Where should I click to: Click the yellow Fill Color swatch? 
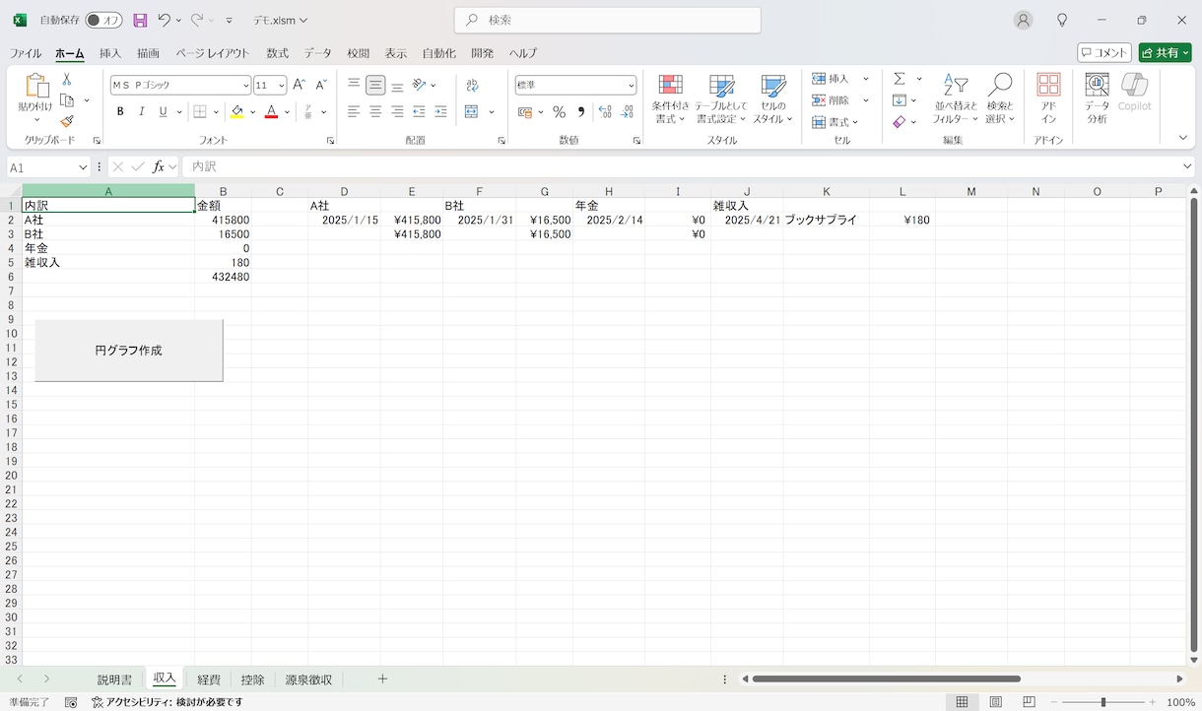pyautogui.click(x=236, y=112)
